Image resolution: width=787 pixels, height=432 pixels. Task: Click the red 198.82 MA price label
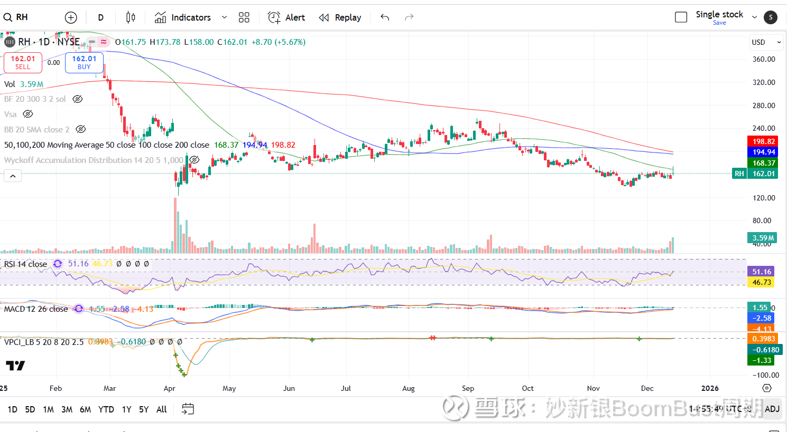point(762,141)
